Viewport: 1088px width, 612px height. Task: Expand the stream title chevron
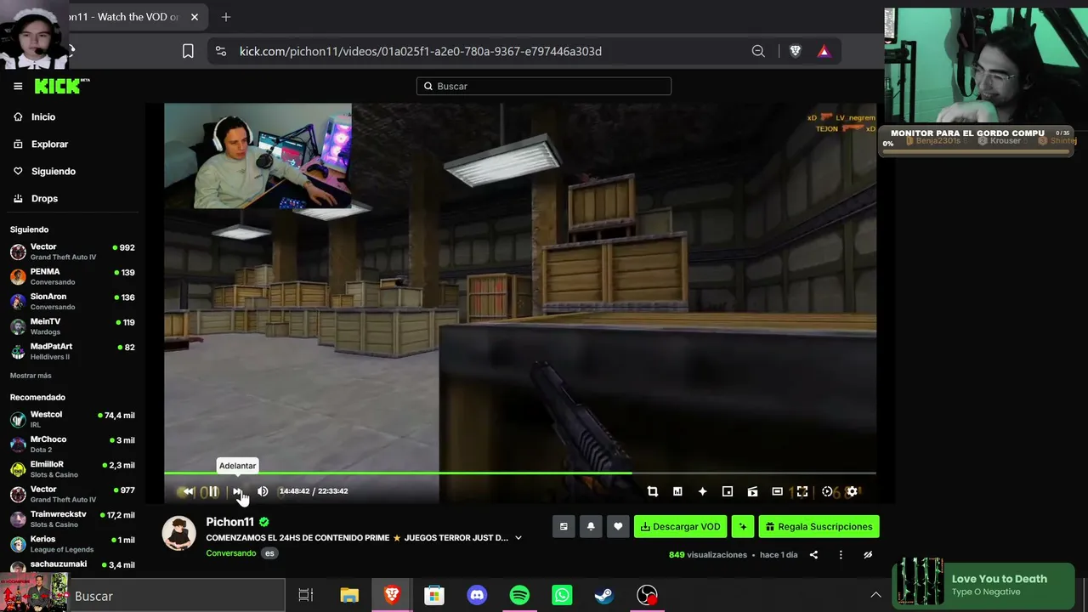[x=518, y=538]
